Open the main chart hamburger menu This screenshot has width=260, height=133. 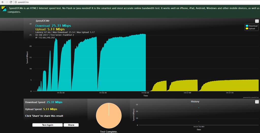click(257, 21)
